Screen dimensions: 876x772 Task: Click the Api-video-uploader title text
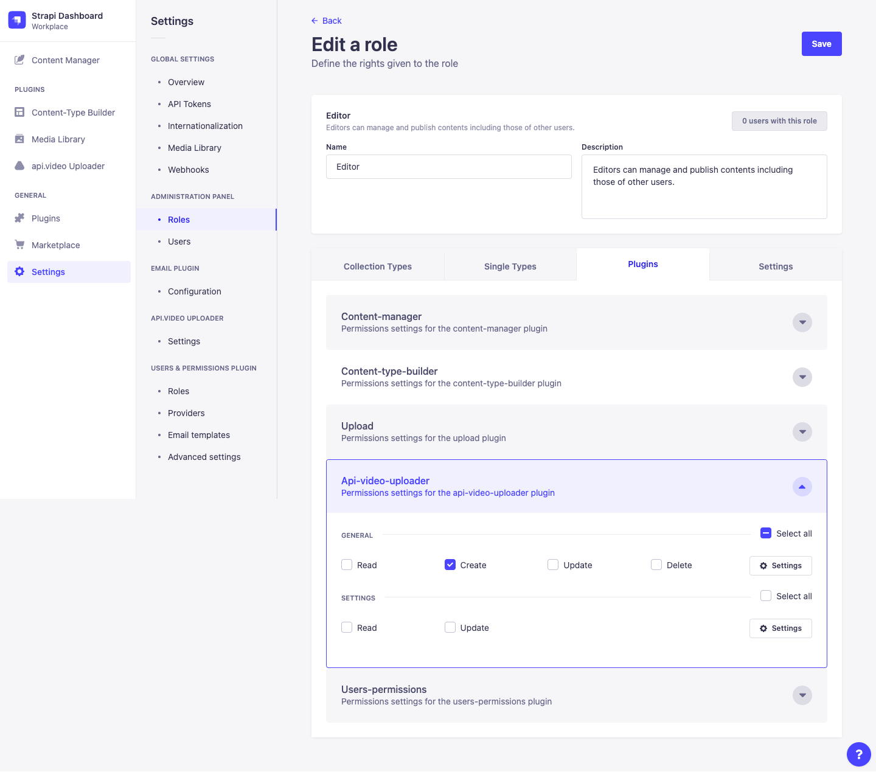tap(385, 481)
